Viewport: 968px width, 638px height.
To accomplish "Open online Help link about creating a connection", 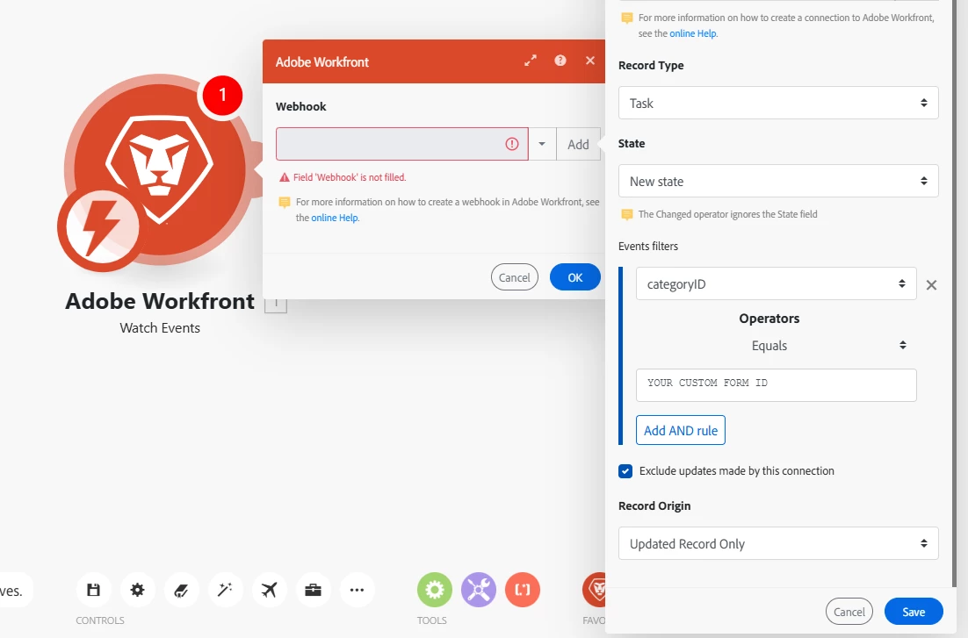I will point(693,33).
